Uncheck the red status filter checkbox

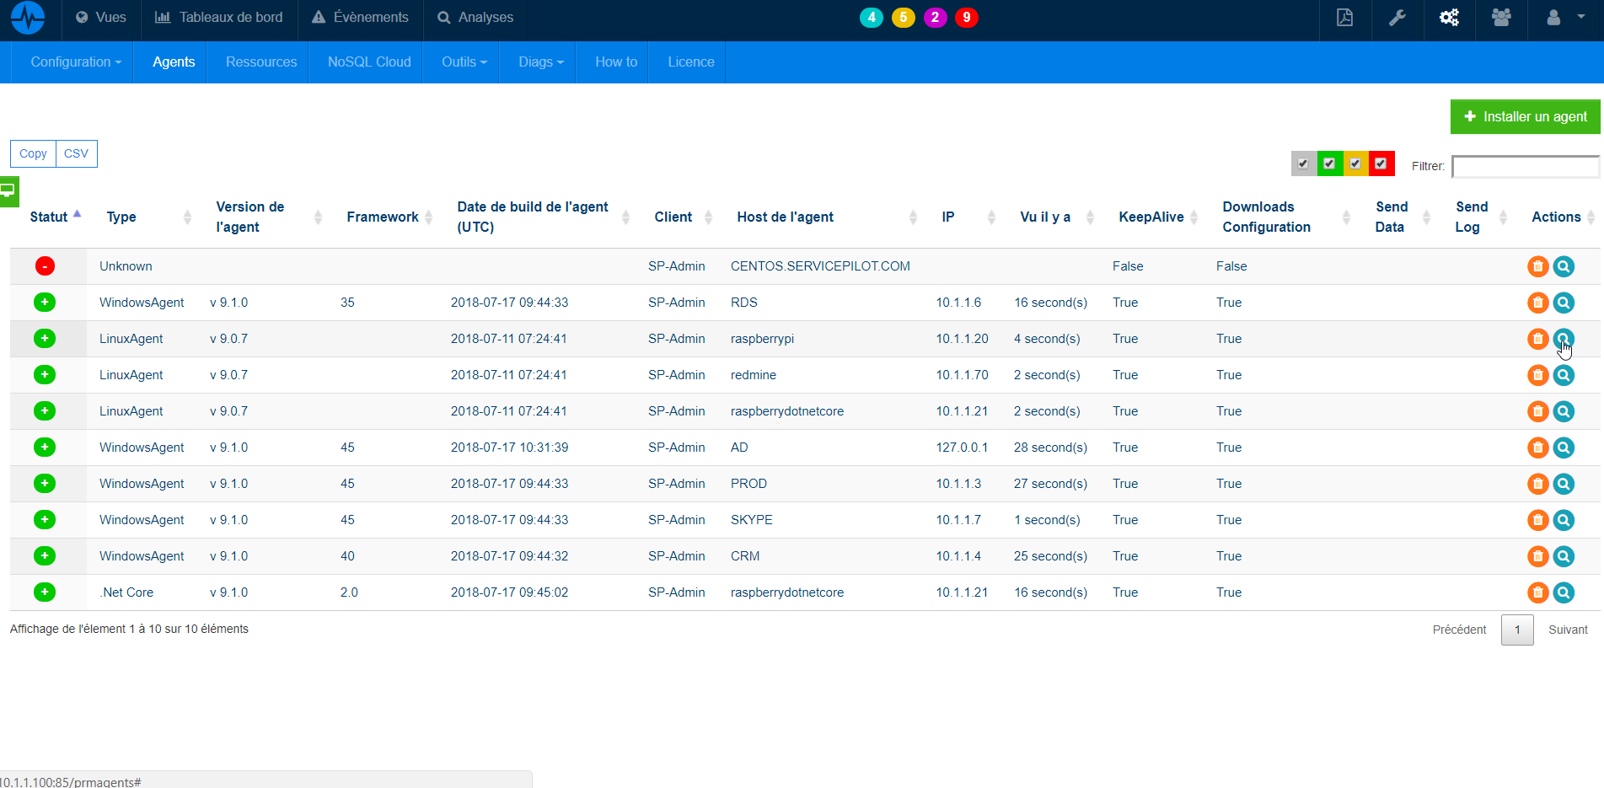(x=1381, y=163)
